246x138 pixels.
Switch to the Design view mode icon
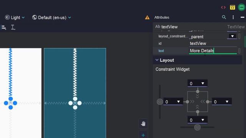(x=242, y=7)
